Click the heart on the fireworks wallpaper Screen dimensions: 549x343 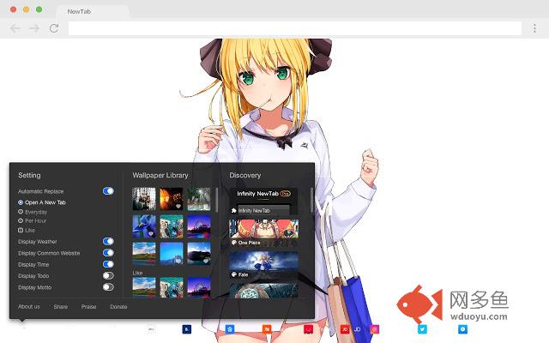click(x=178, y=206)
